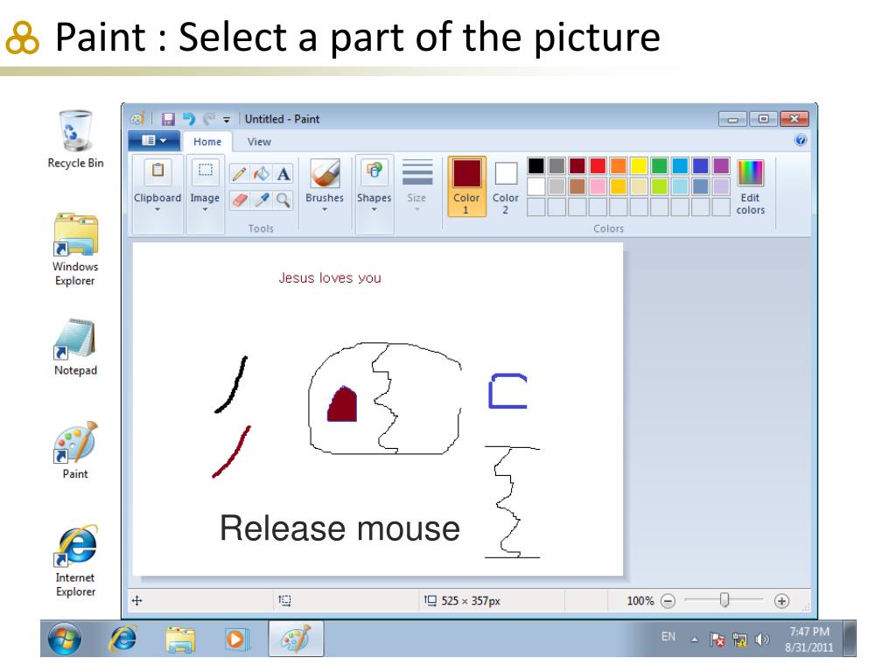Click the Undo arrow in title bar
Image resolution: width=896 pixels, height=672 pixels.
189,119
